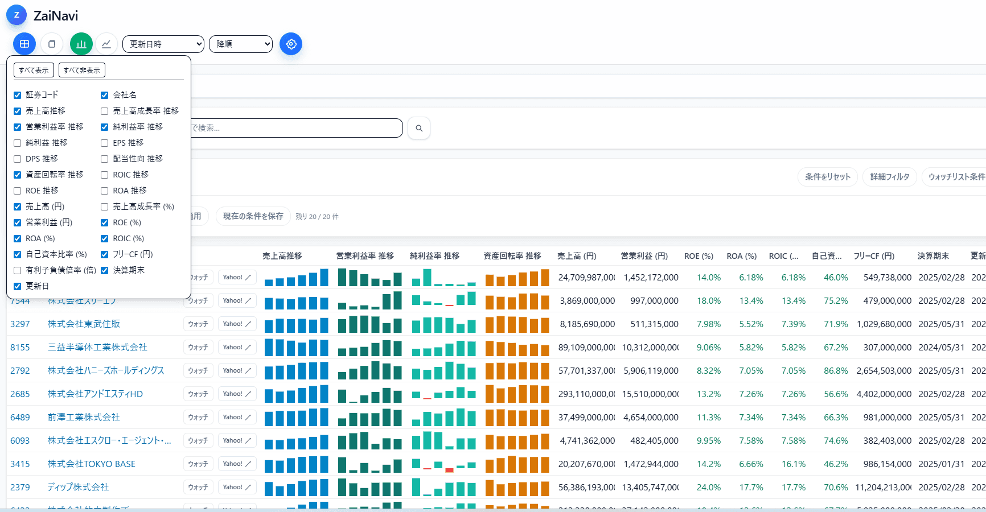The width and height of the screenshot is (986, 512).
Task: Sort by the ROE (%) column header
Action: pos(699,256)
